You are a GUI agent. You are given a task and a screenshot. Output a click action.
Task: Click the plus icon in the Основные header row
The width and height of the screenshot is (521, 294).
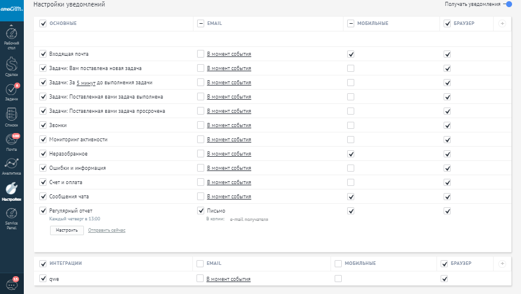502,23
